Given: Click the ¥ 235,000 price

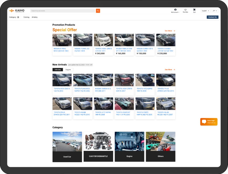Looking at the screenshot, I should click(x=162, y=54).
